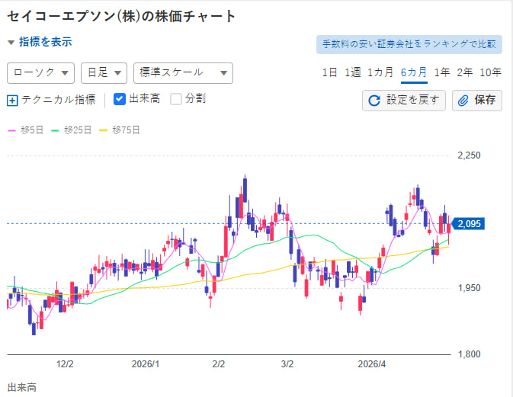Click the 移25日 green legend swatch

(x=55, y=130)
